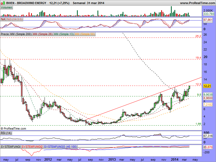Image resolution: width=216 pixels, height=162 pixels.
Task: Select the %D (14 3 5) label
Action: (x=15, y=19)
